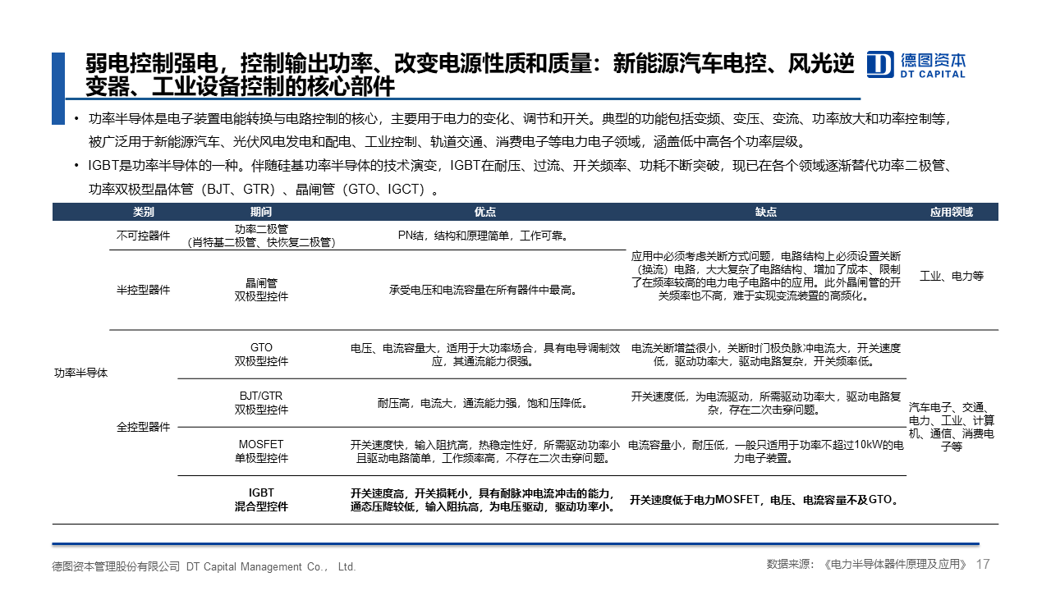This screenshot has height=591, width=1051.
Task: Click the 晶闸管 双极型控件 cell
Action: (261, 290)
